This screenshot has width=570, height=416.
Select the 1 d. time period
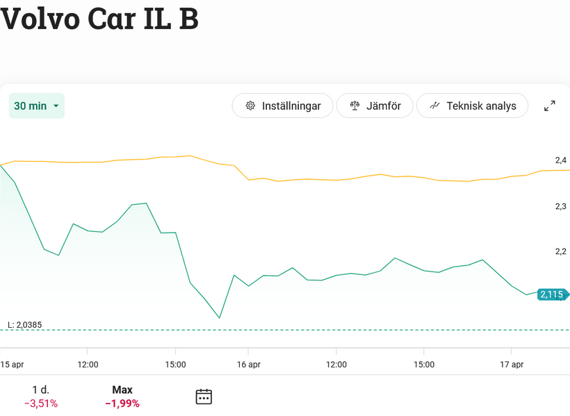(41, 397)
